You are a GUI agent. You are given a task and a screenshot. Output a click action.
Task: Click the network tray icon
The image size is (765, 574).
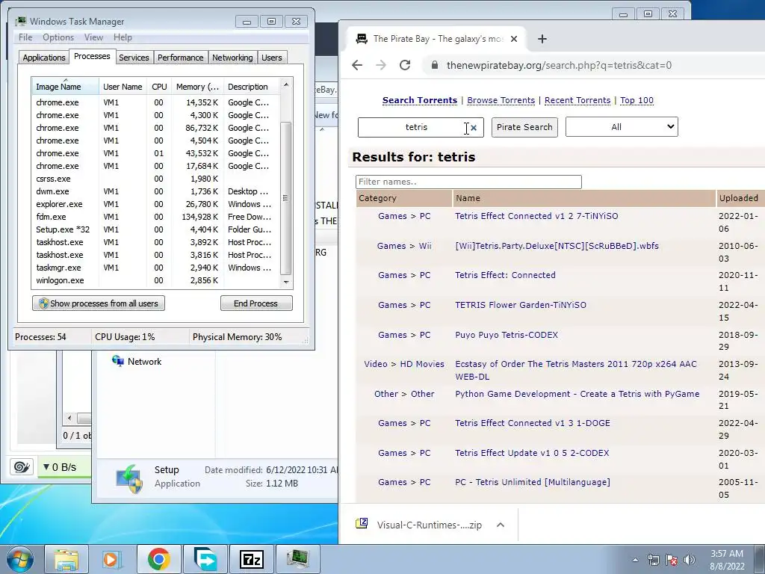click(653, 560)
